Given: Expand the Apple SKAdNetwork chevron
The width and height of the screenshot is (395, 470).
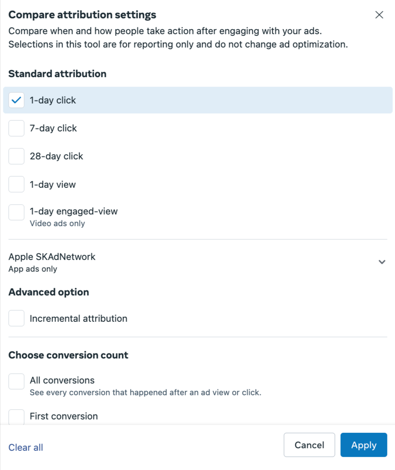Looking at the screenshot, I should tap(382, 262).
